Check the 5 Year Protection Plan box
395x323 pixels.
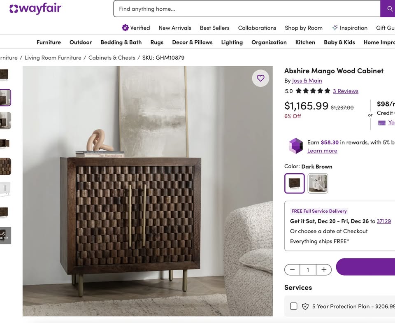pos(293,306)
